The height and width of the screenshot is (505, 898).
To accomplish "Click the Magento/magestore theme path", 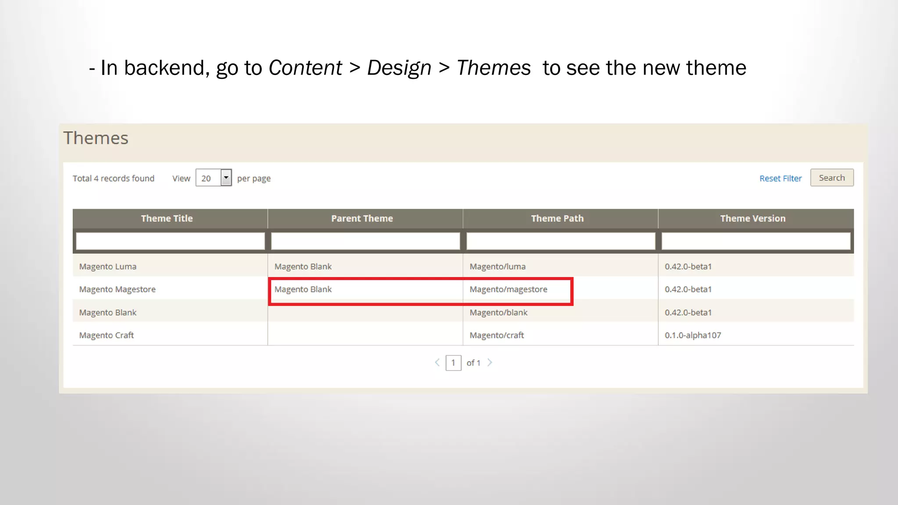I will point(508,289).
